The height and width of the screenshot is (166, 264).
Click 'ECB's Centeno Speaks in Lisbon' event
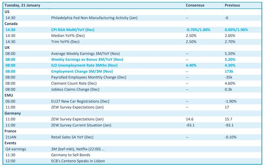coord(78,161)
